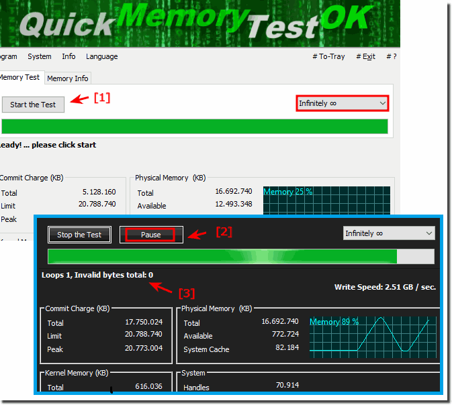Click the # To-Tray menu item

pos(328,57)
